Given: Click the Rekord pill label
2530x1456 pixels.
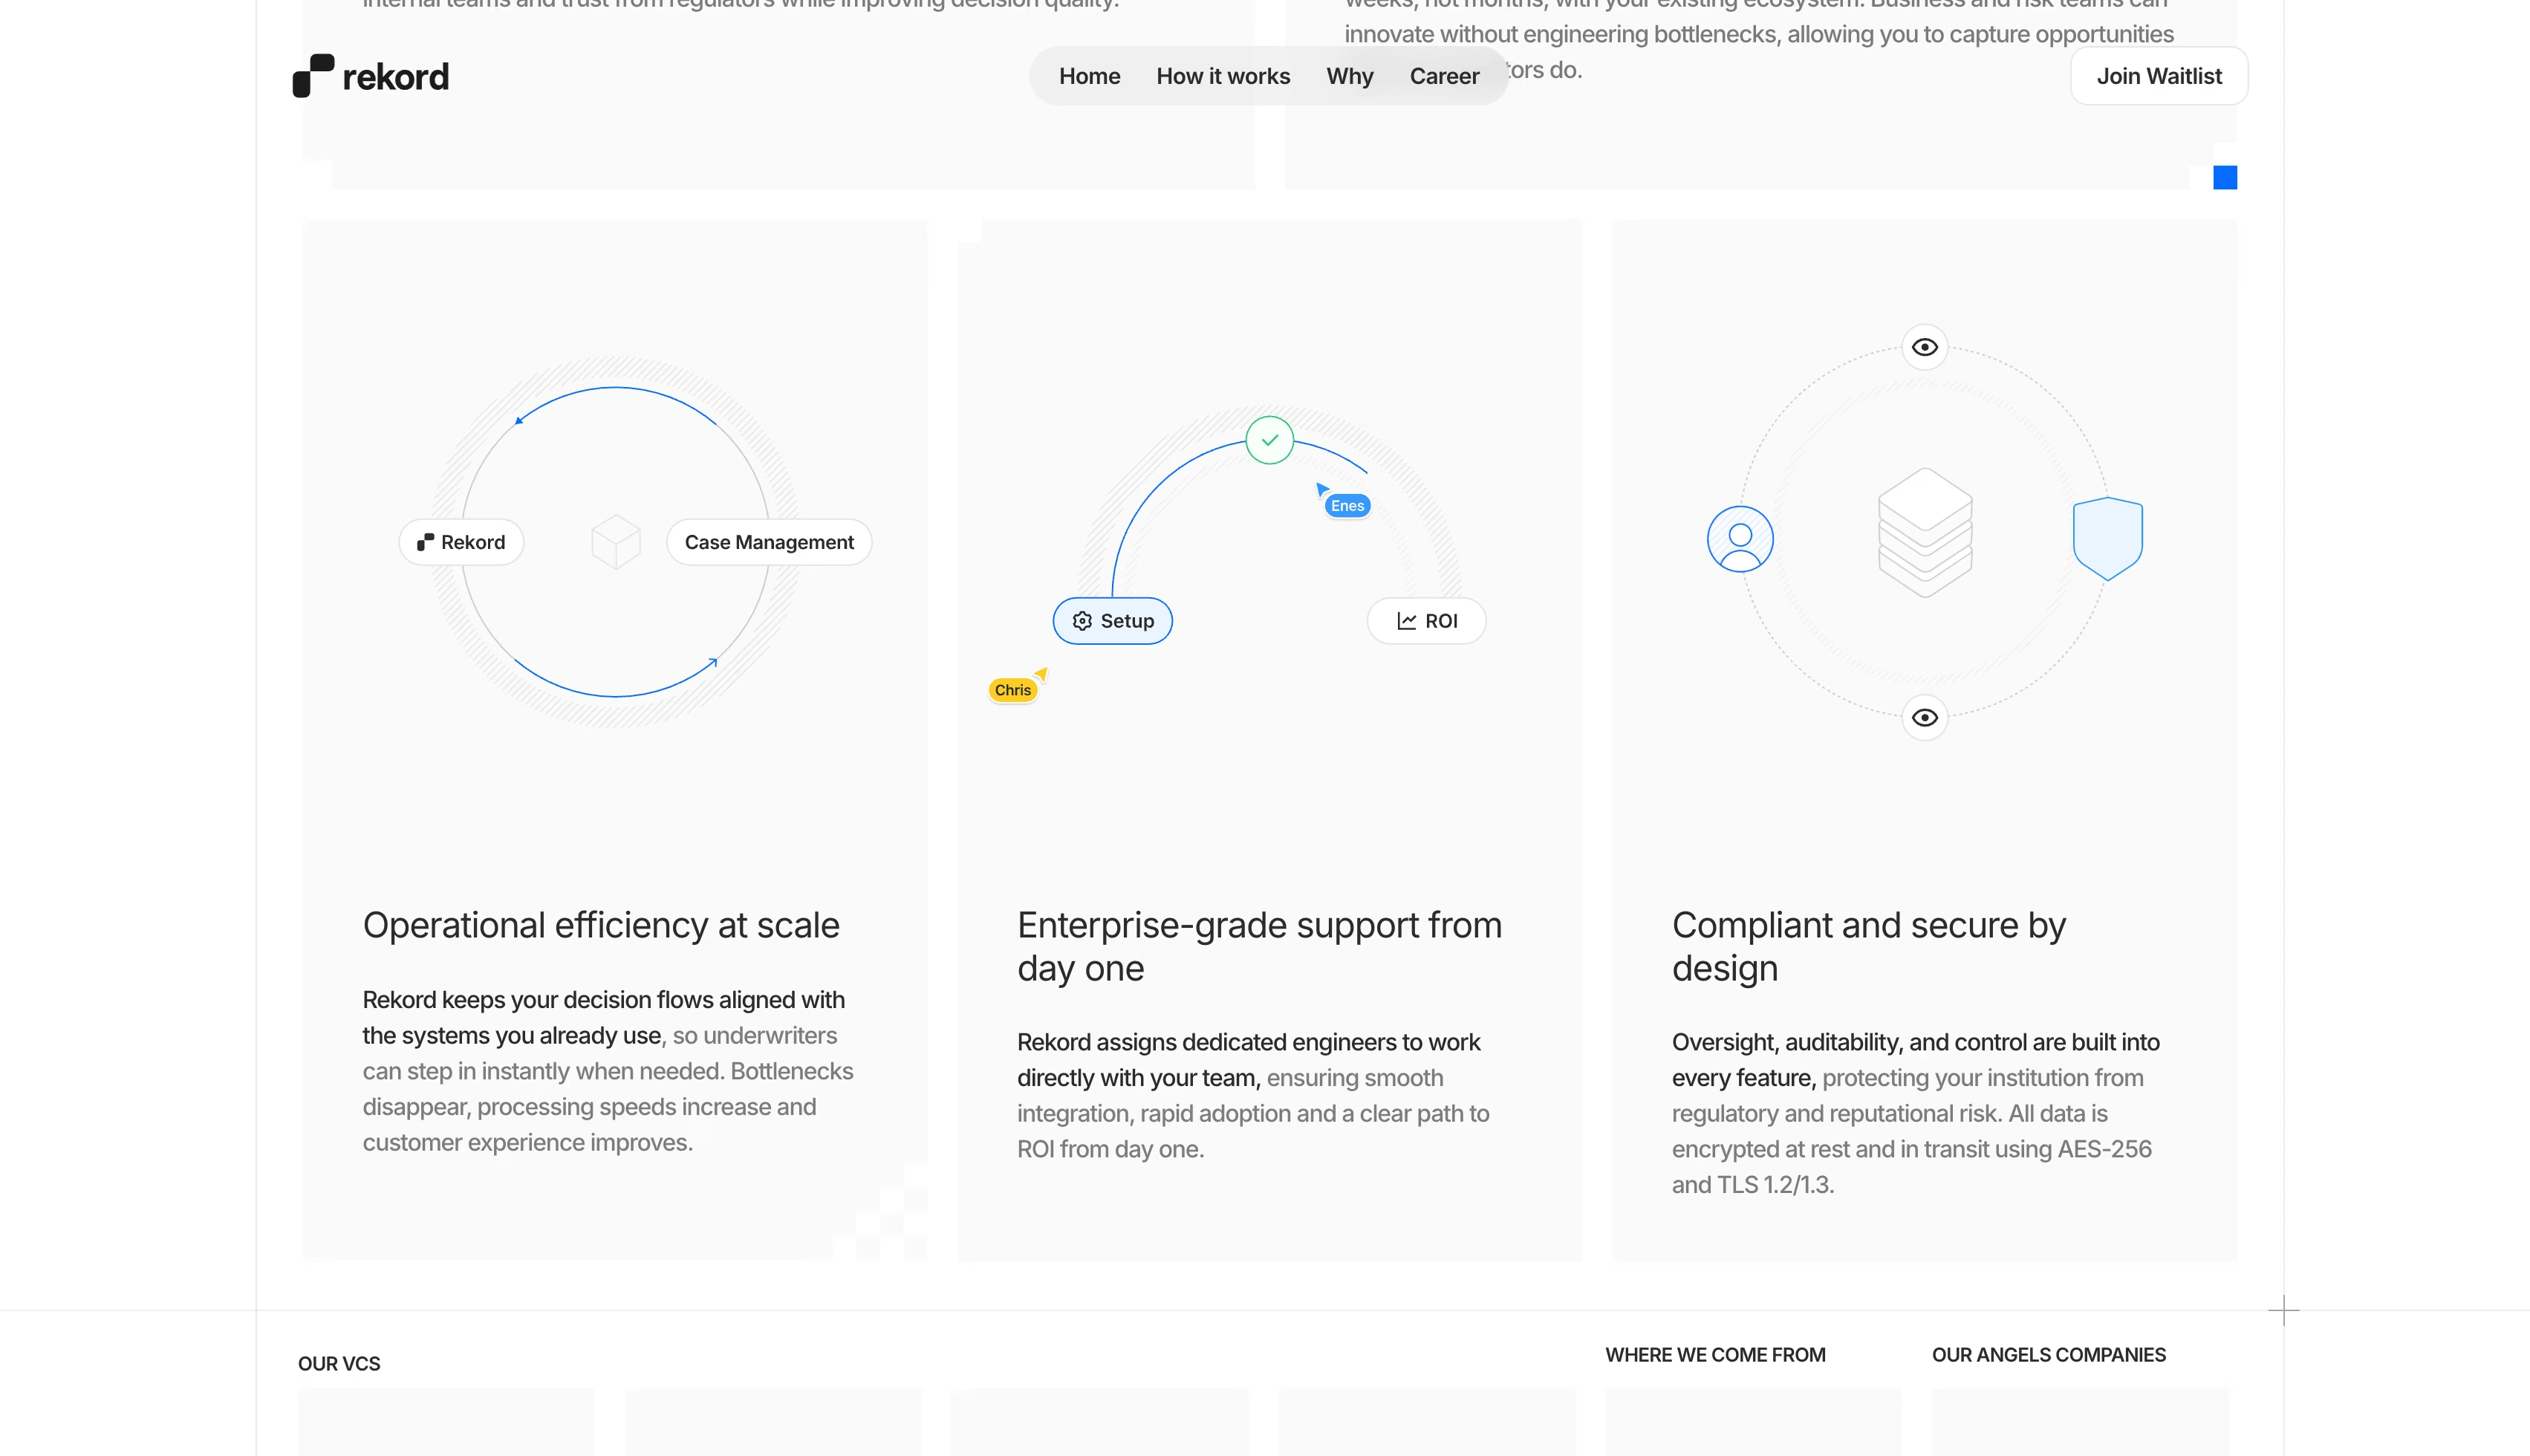Looking at the screenshot, I should 461,542.
